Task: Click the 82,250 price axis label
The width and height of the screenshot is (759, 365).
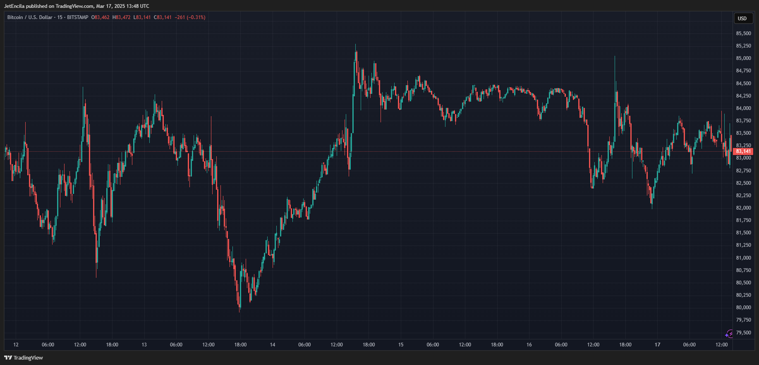Action: pyautogui.click(x=743, y=196)
